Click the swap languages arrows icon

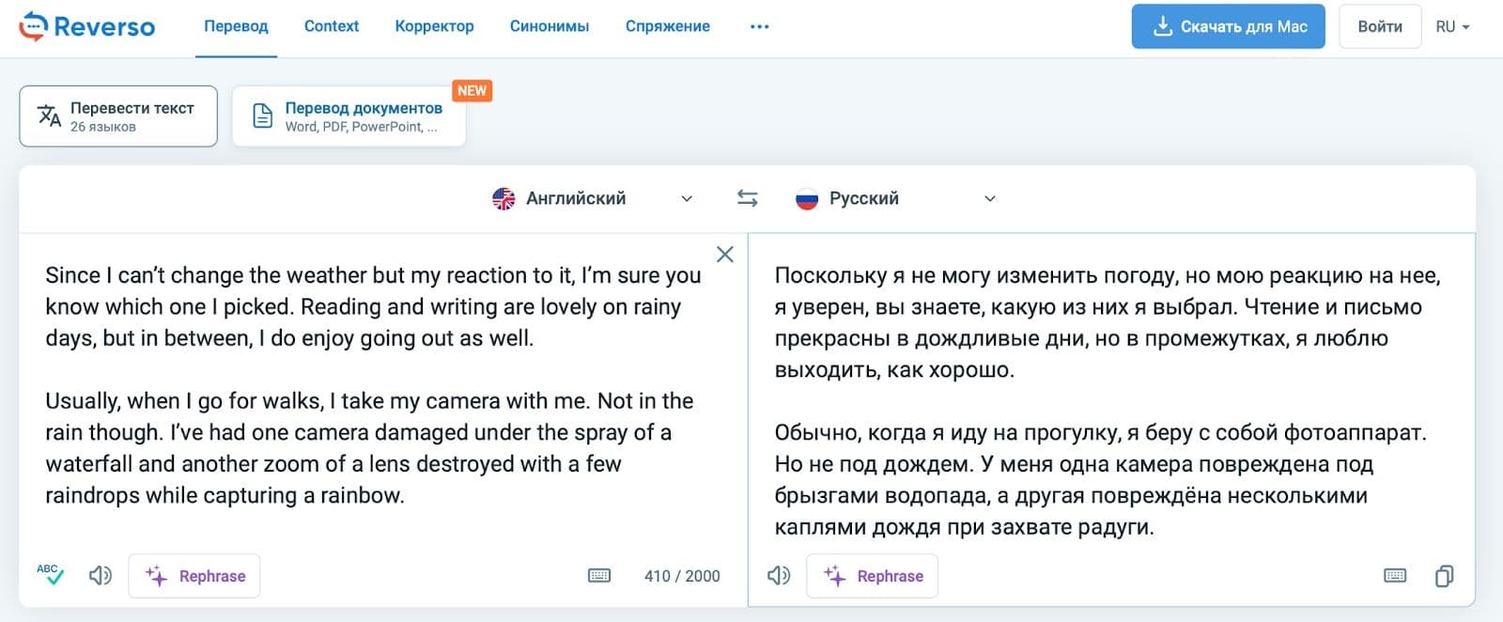click(747, 198)
